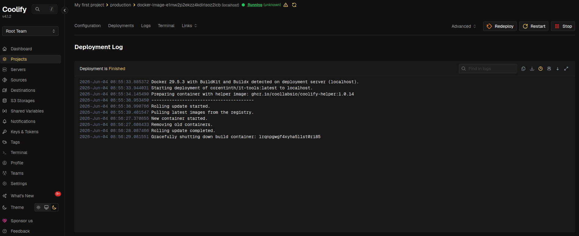Click the Running status link

click(x=255, y=5)
